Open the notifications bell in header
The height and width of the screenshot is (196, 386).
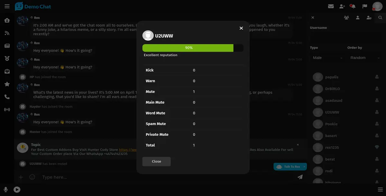pos(353,6)
